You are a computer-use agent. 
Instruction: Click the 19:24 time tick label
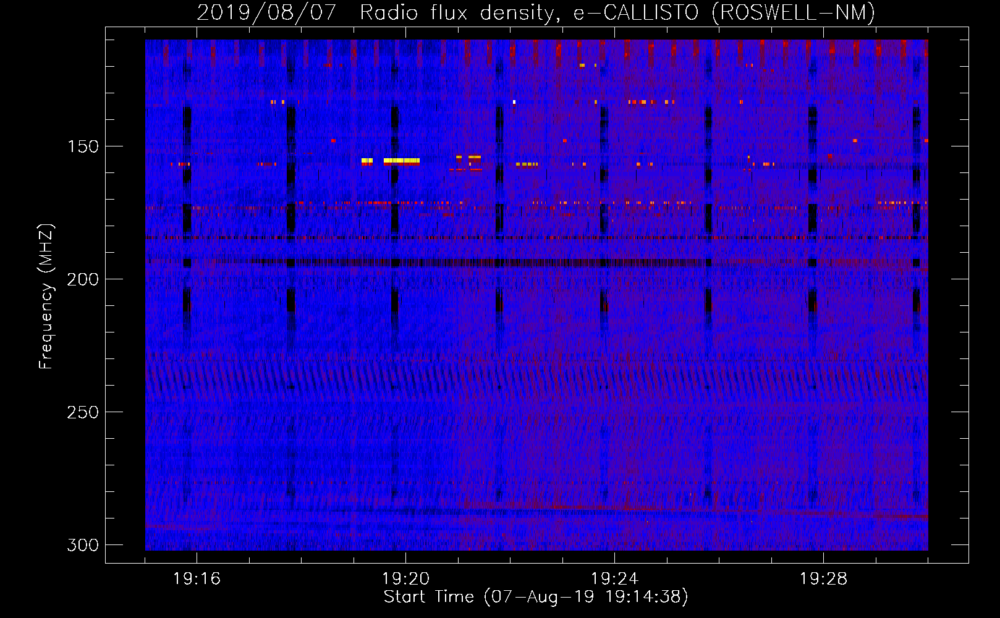[614, 579]
